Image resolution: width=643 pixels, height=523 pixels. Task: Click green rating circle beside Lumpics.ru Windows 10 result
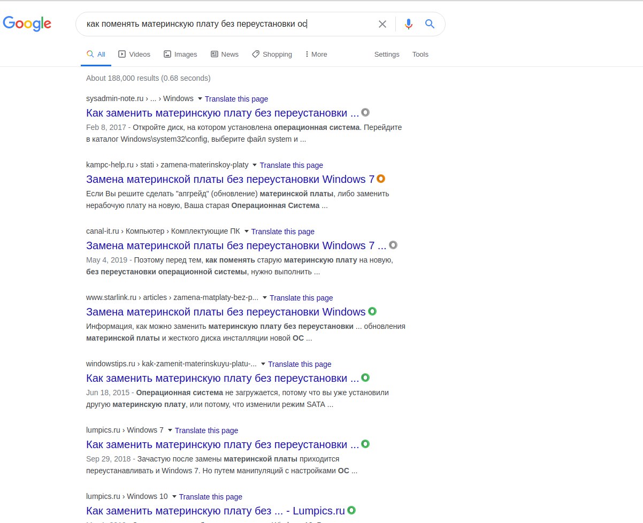(351, 510)
